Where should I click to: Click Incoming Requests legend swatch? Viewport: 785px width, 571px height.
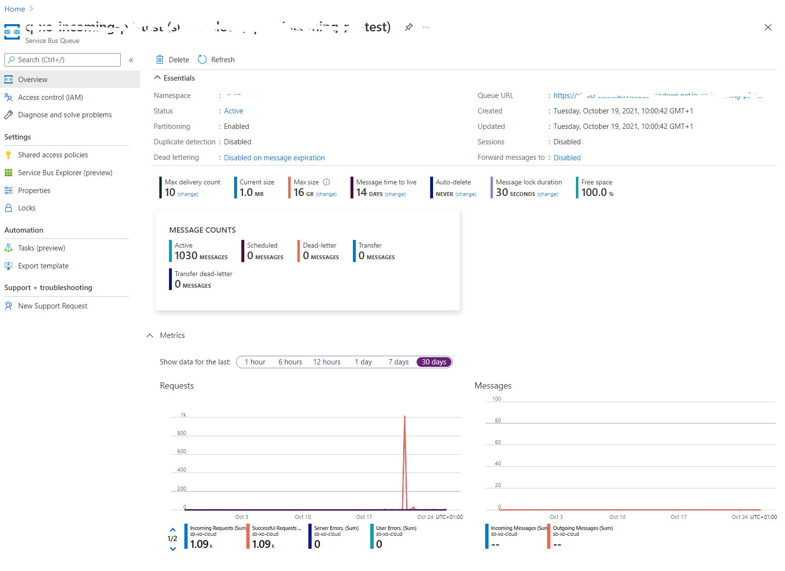coord(186,537)
